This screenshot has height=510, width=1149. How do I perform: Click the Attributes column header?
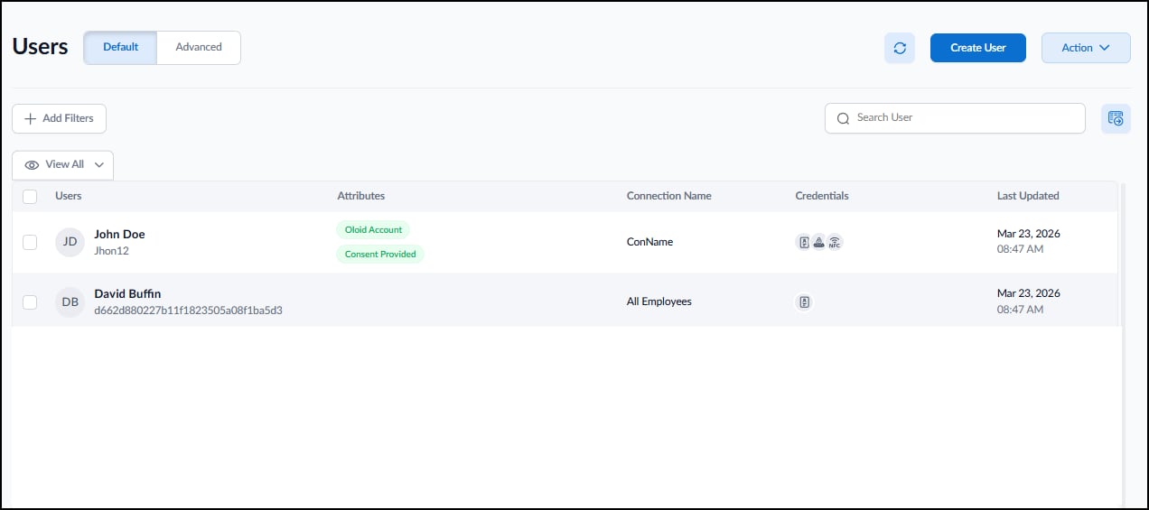[360, 196]
